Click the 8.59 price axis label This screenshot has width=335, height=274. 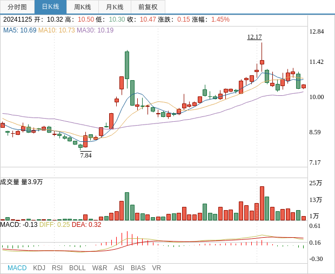[315, 132]
